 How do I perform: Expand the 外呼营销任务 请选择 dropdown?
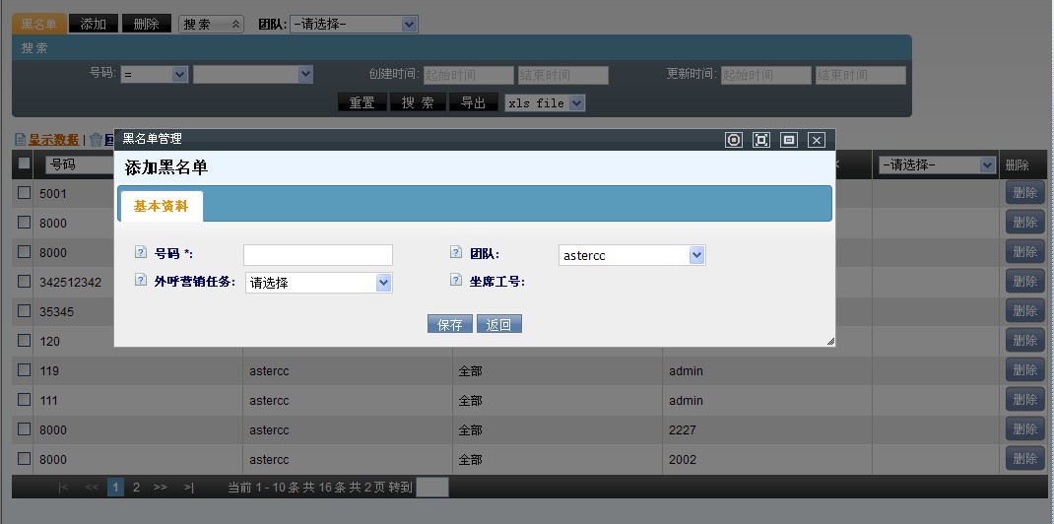pyautogui.click(x=318, y=283)
